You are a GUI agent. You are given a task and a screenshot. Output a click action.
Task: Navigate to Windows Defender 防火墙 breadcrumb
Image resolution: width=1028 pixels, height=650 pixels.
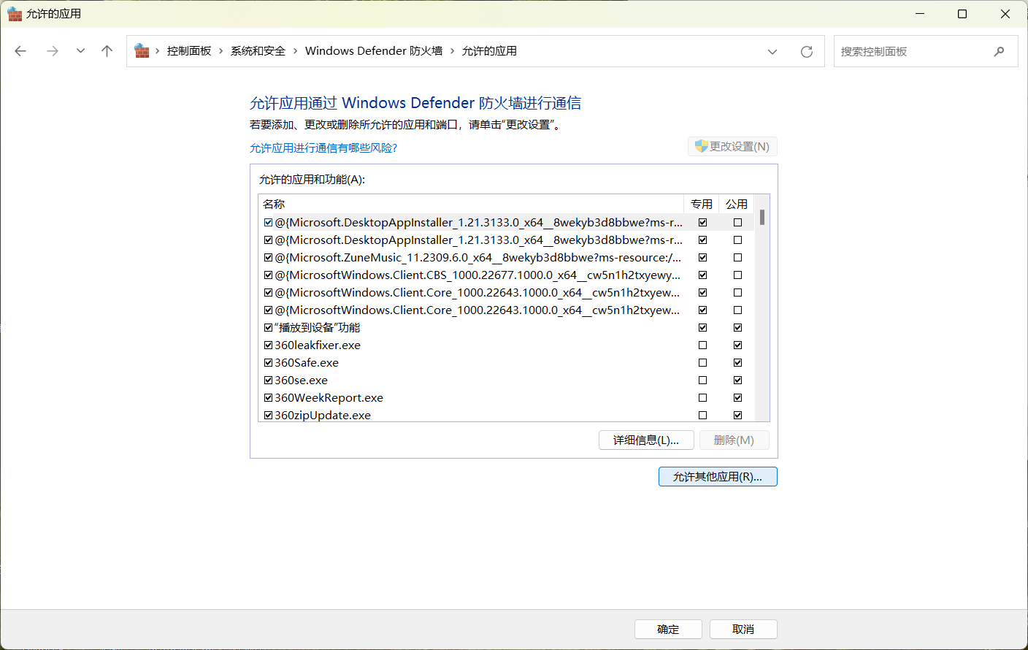(373, 50)
